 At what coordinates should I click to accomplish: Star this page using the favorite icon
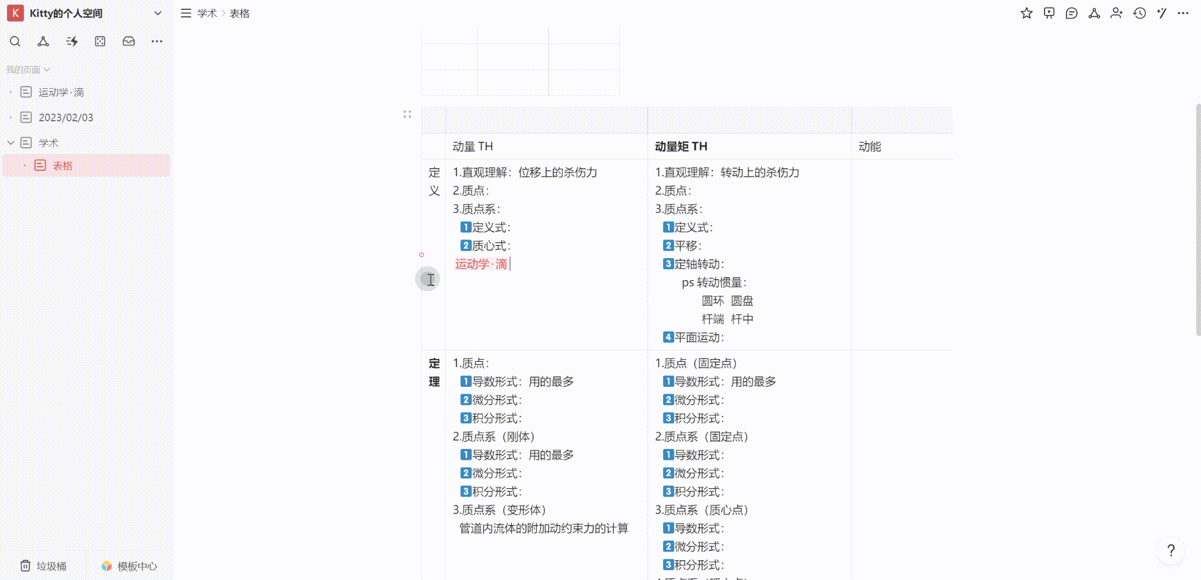pos(1027,13)
